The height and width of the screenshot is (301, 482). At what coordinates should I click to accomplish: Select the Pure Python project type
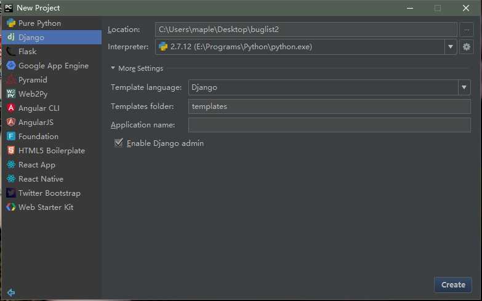coord(52,23)
